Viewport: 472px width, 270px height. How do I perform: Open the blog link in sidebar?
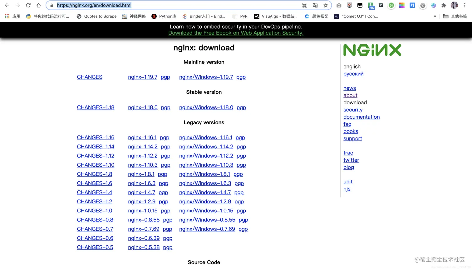pos(349,167)
